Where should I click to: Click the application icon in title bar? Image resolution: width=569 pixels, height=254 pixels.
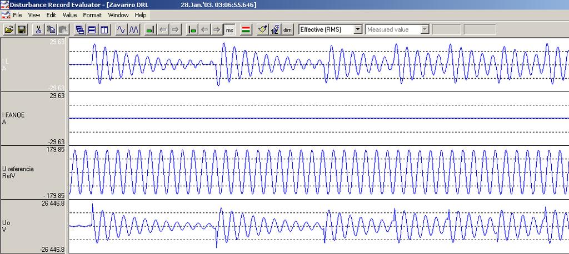tap(4, 4)
